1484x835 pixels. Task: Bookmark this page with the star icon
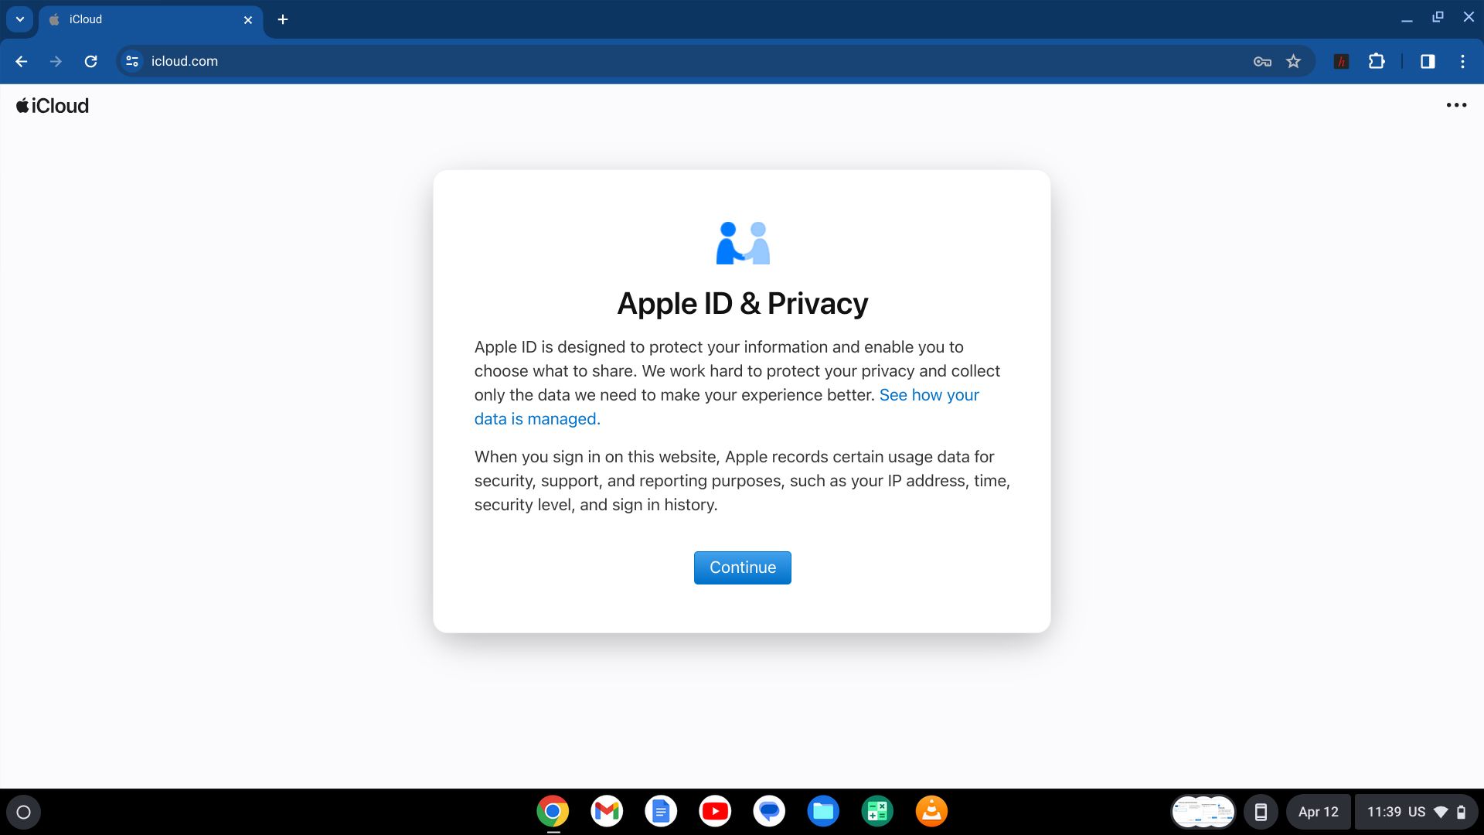[x=1292, y=61]
